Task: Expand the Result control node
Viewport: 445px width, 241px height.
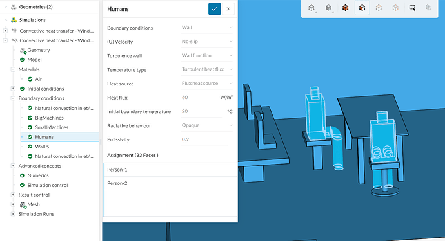Action: [x=13, y=195]
